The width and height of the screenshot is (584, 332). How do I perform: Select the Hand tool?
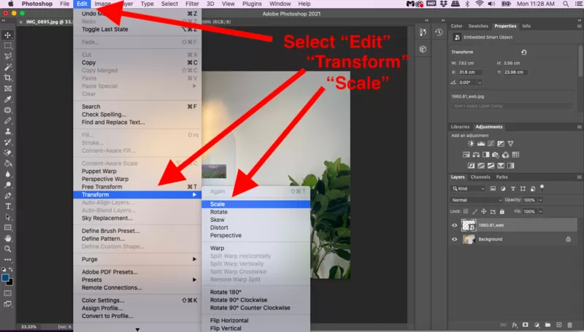click(8, 238)
